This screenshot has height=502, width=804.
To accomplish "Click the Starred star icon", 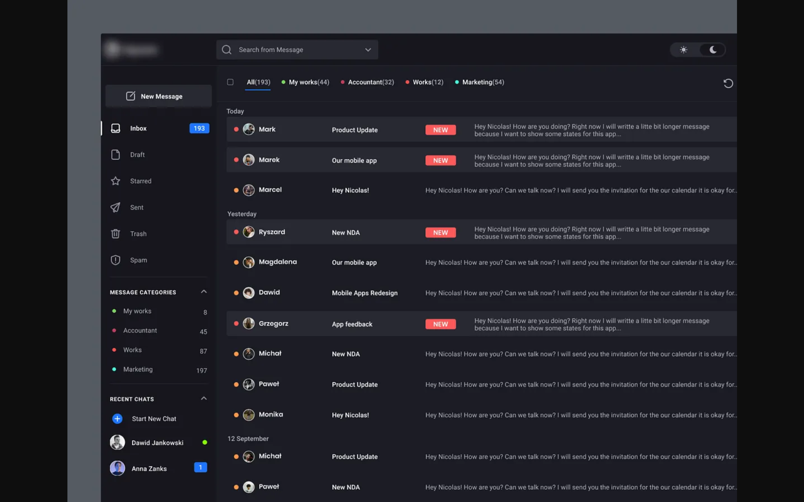I will [x=116, y=181].
